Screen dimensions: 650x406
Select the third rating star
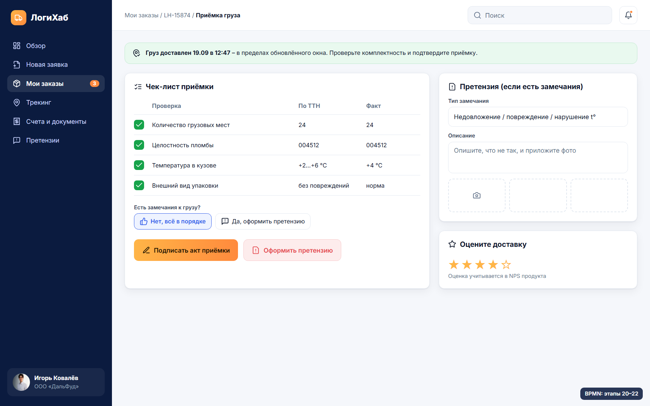click(x=480, y=265)
